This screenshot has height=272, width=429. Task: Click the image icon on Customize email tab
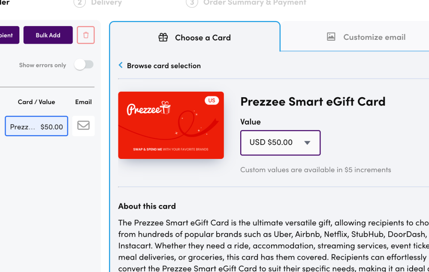[331, 37]
